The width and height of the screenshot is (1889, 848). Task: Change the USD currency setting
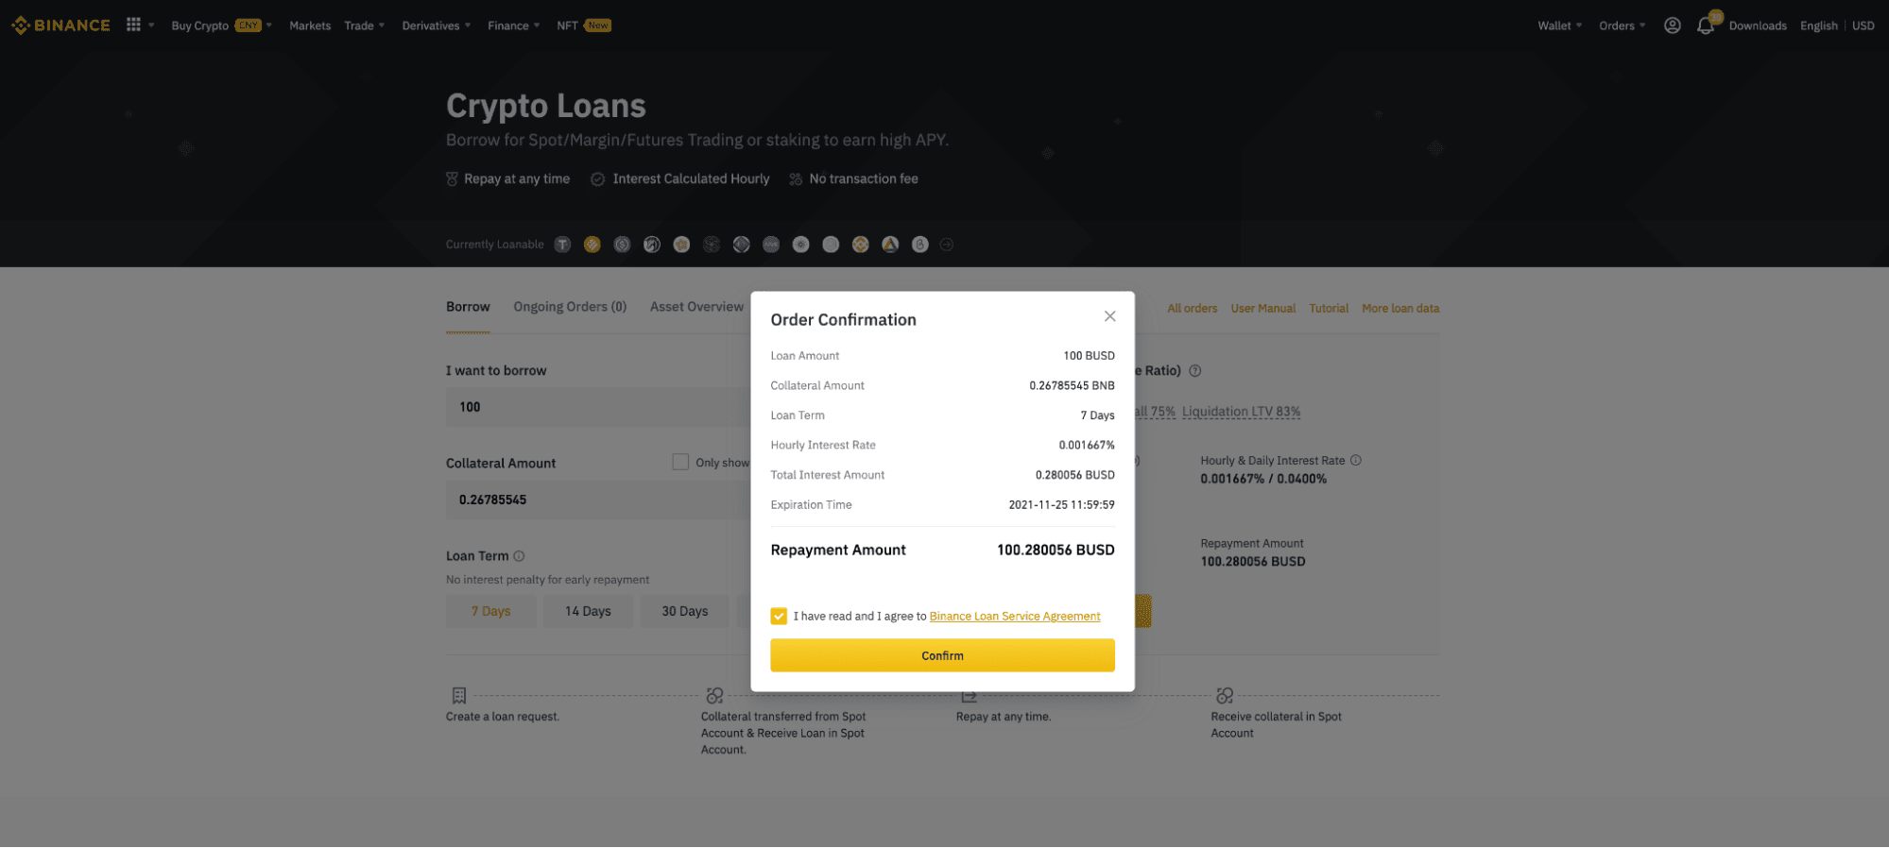tap(1863, 25)
